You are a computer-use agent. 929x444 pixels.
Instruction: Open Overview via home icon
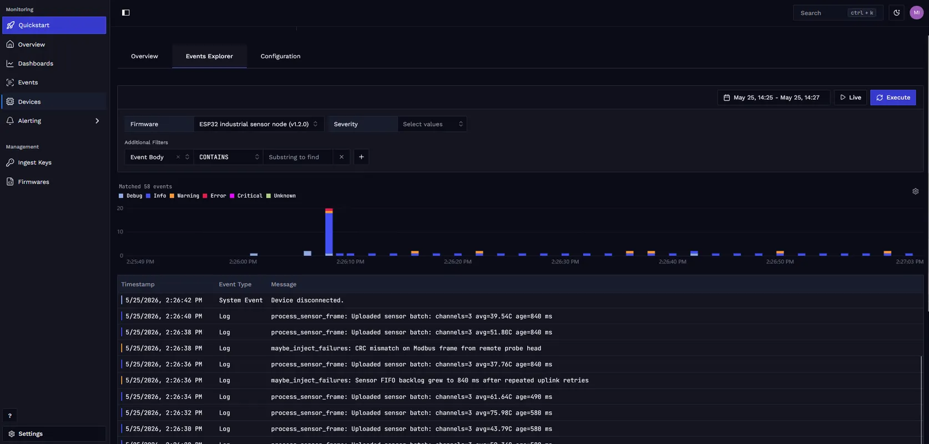click(10, 44)
